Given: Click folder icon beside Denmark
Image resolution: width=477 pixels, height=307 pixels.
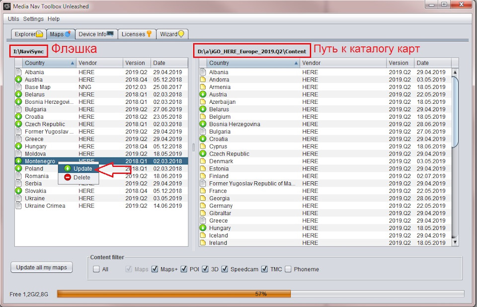Looking at the screenshot, I should [203, 161].
